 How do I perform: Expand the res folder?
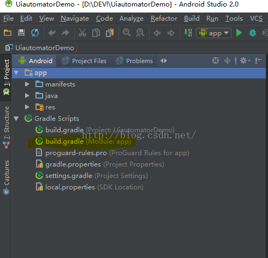27,107
